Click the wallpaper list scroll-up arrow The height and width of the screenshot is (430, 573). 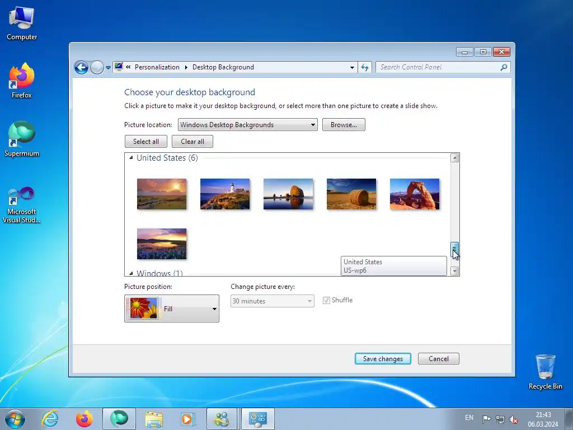coord(454,158)
